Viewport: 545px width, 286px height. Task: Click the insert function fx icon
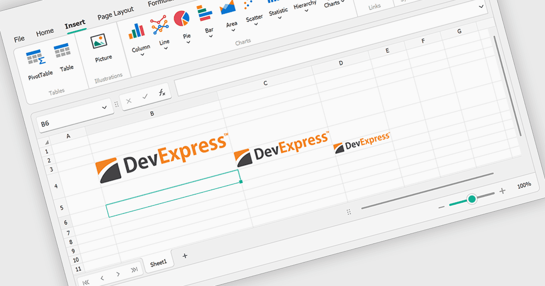[x=162, y=93]
